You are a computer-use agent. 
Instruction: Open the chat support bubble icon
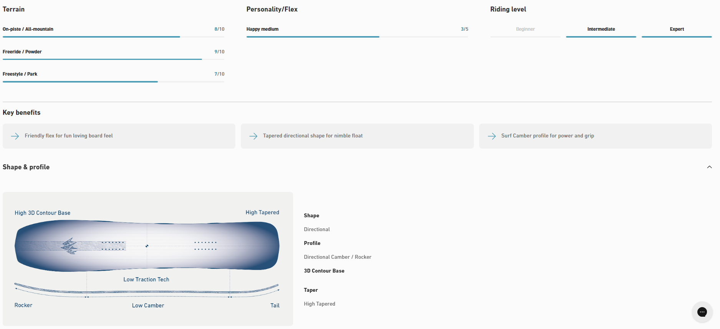(x=702, y=312)
